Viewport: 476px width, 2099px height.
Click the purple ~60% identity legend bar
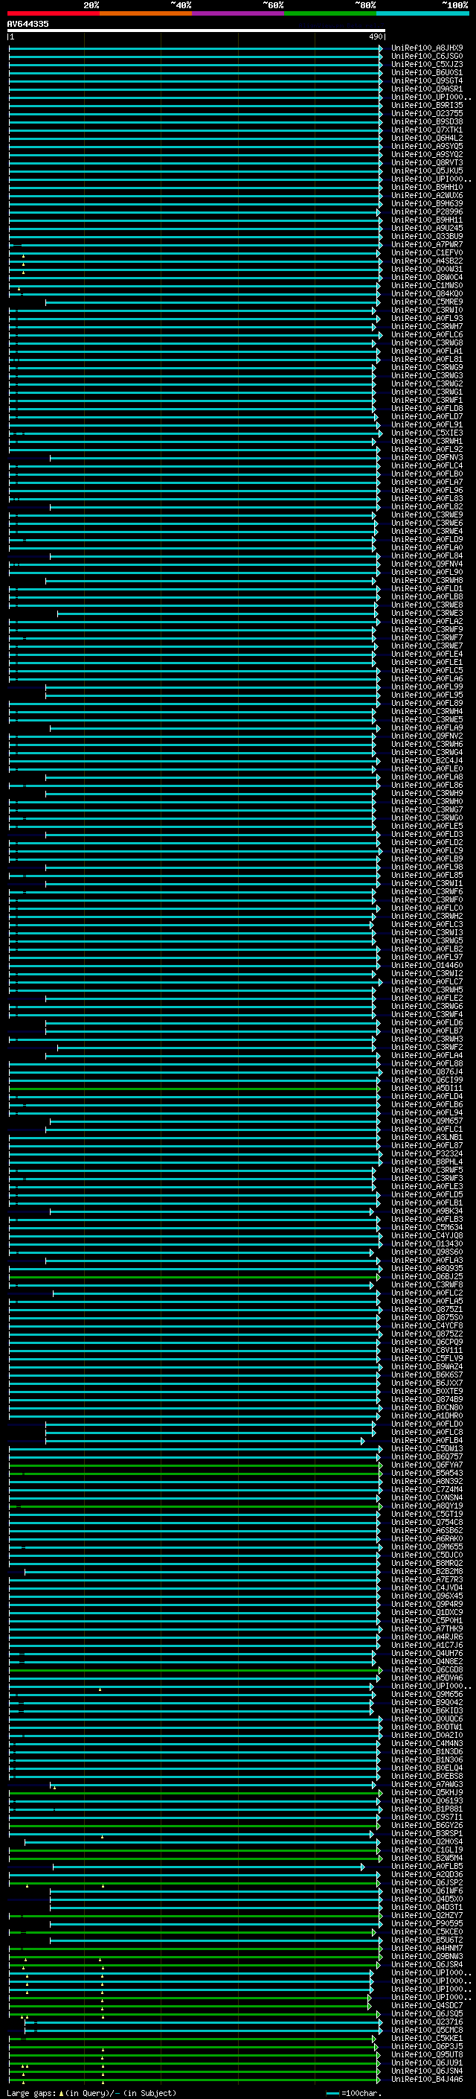[239, 13]
